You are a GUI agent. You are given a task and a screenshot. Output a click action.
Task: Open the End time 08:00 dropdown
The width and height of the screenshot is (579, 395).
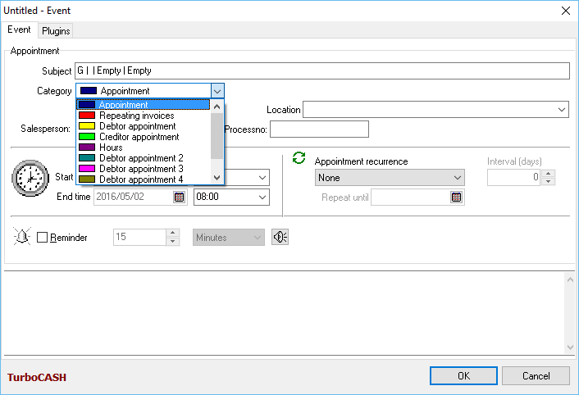(x=262, y=197)
